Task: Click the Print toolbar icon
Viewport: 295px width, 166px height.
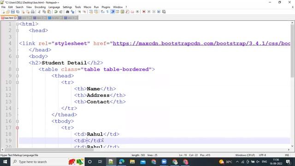Action: click(x=33, y=12)
